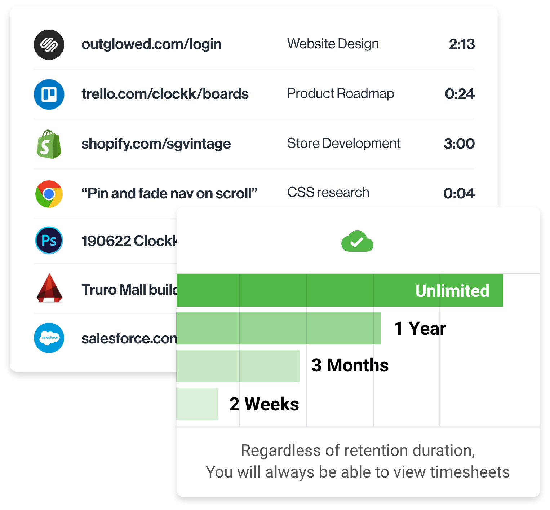
Task: Choose the 1 Year retention bar
Action: click(x=278, y=328)
